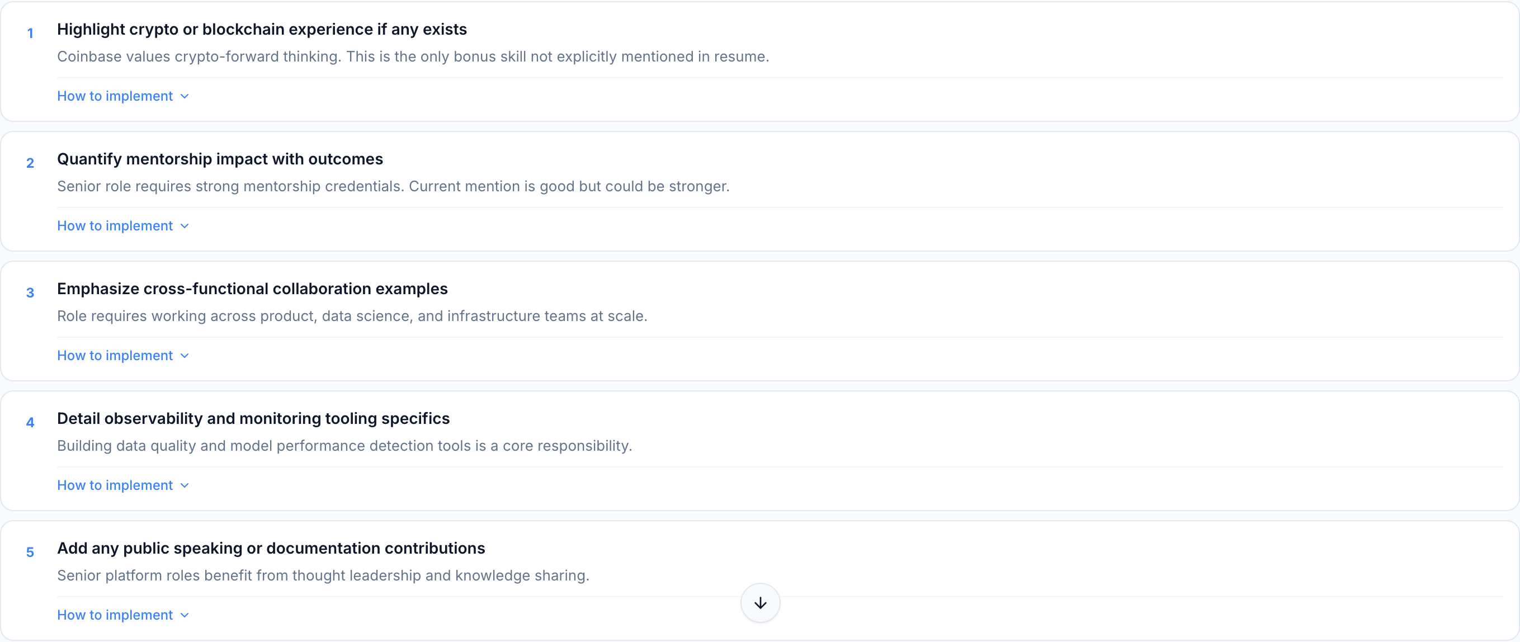Click the number 1 suggestion marker
Image resolution: width=1520 pixels, height=642 pixels.
30,34
